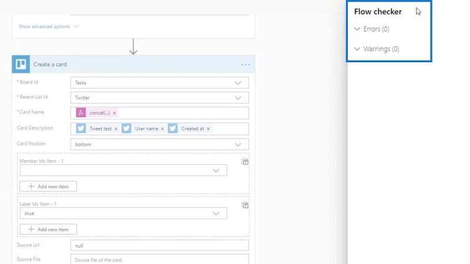This screenshot has width=470, height=264.
Task: Click into the Card Name field
Action: [x=159, y=113]
